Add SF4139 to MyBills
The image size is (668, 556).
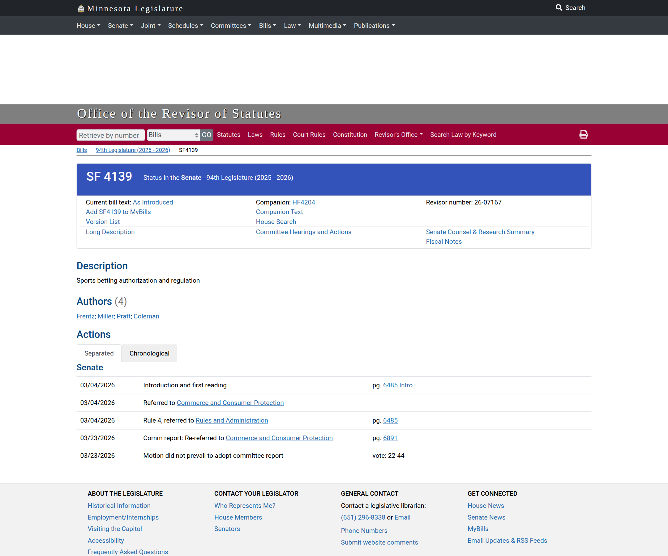118,212
